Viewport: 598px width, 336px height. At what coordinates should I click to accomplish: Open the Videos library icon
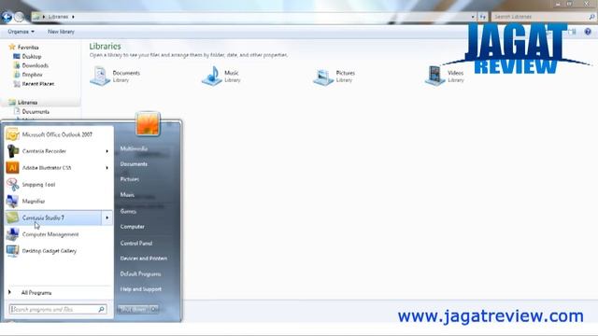pyautogui.click(x=434, y=76)
